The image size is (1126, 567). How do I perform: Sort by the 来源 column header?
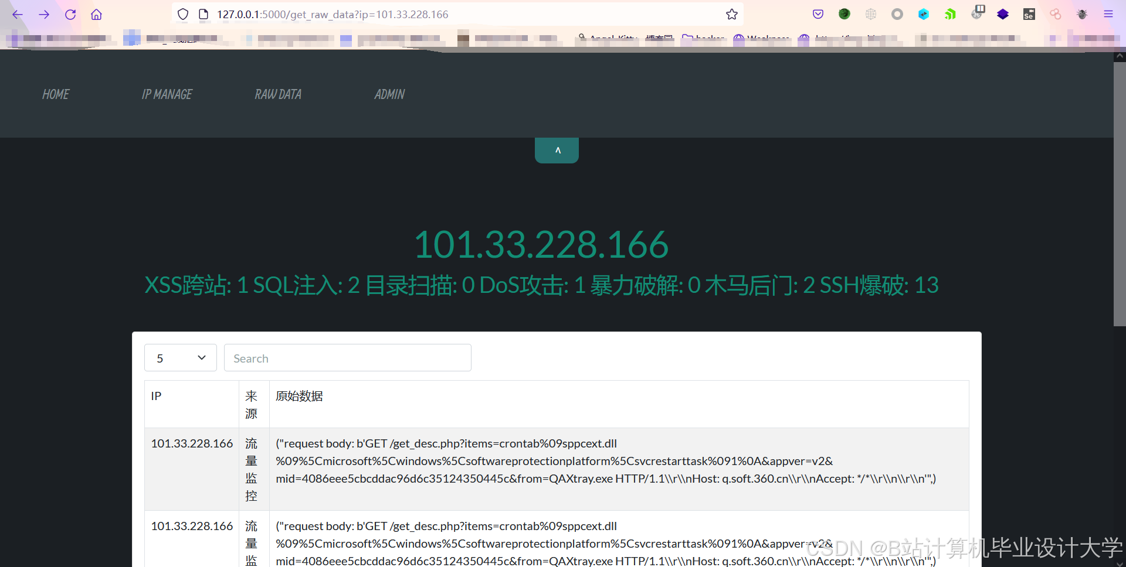click(254, 404)
